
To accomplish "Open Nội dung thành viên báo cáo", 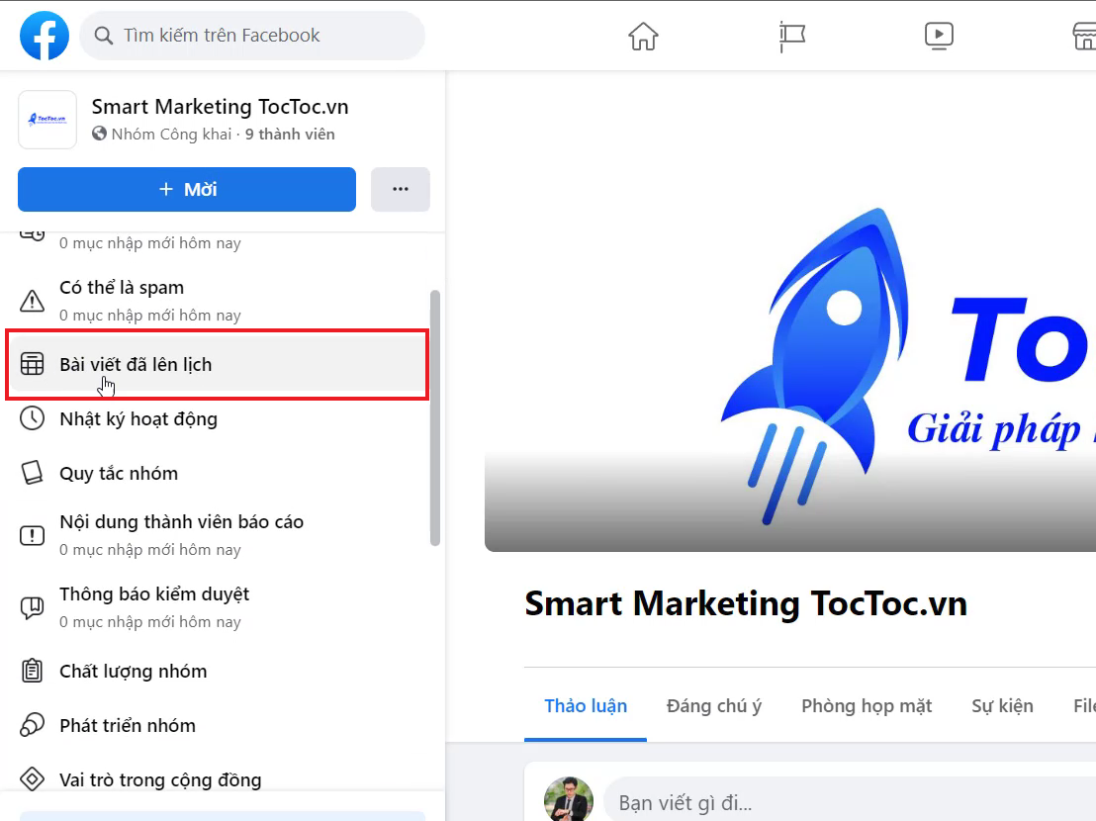I will point(181,522).
